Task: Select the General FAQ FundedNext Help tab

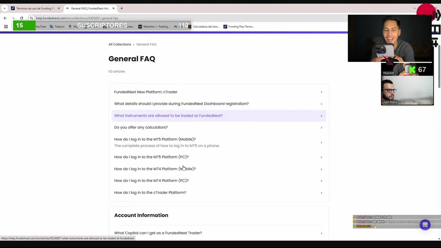Action: [x=90, y=8]
